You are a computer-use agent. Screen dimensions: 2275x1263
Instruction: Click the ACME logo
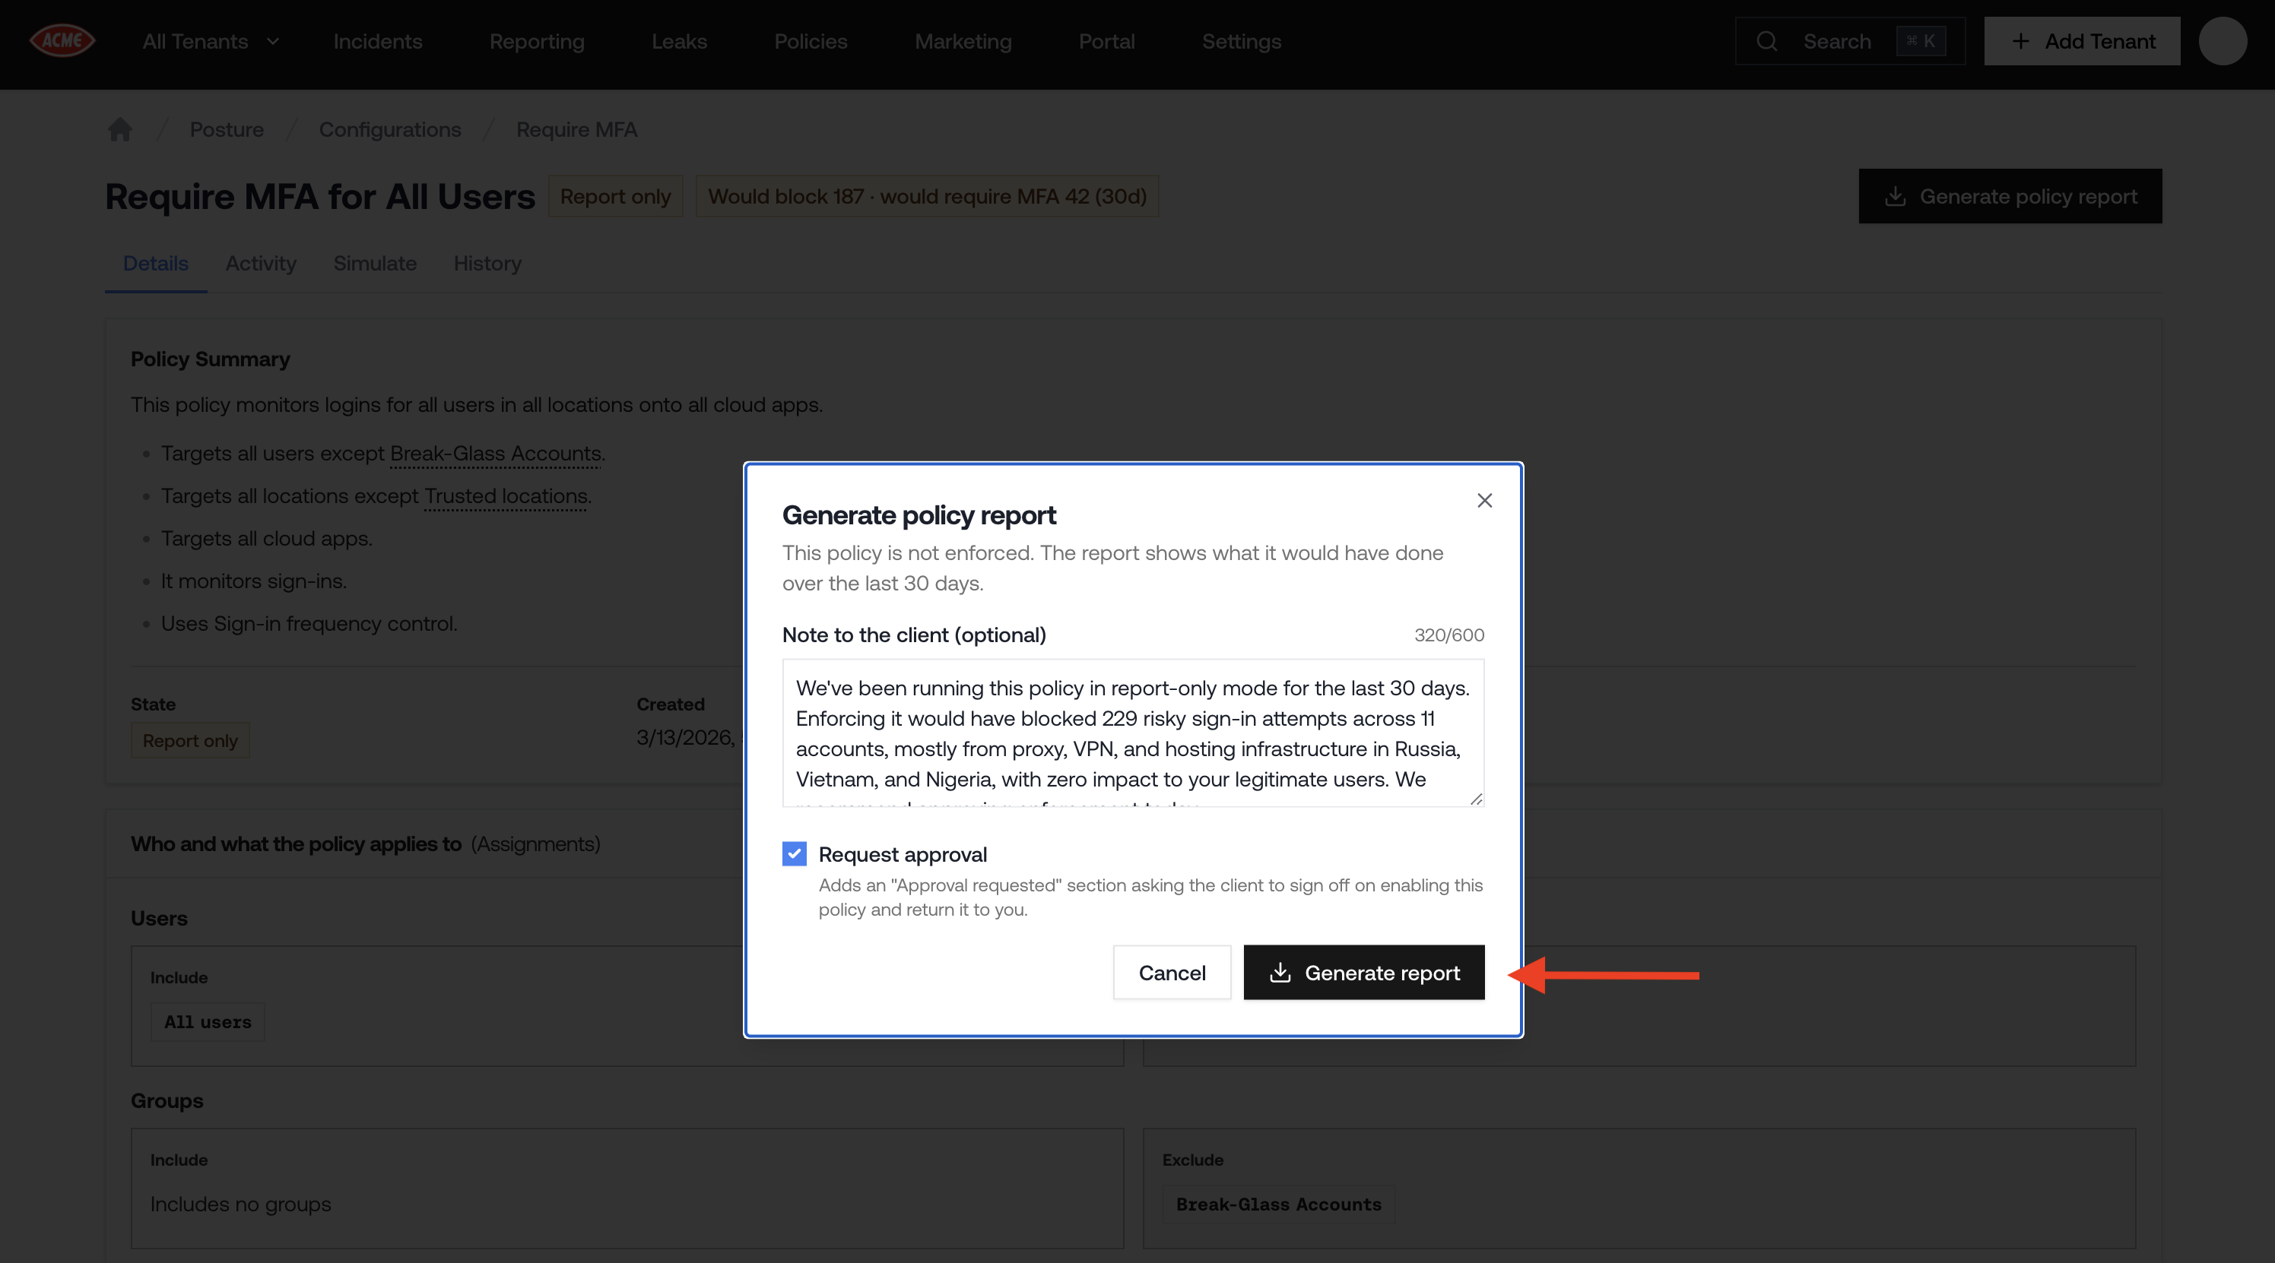62,40
